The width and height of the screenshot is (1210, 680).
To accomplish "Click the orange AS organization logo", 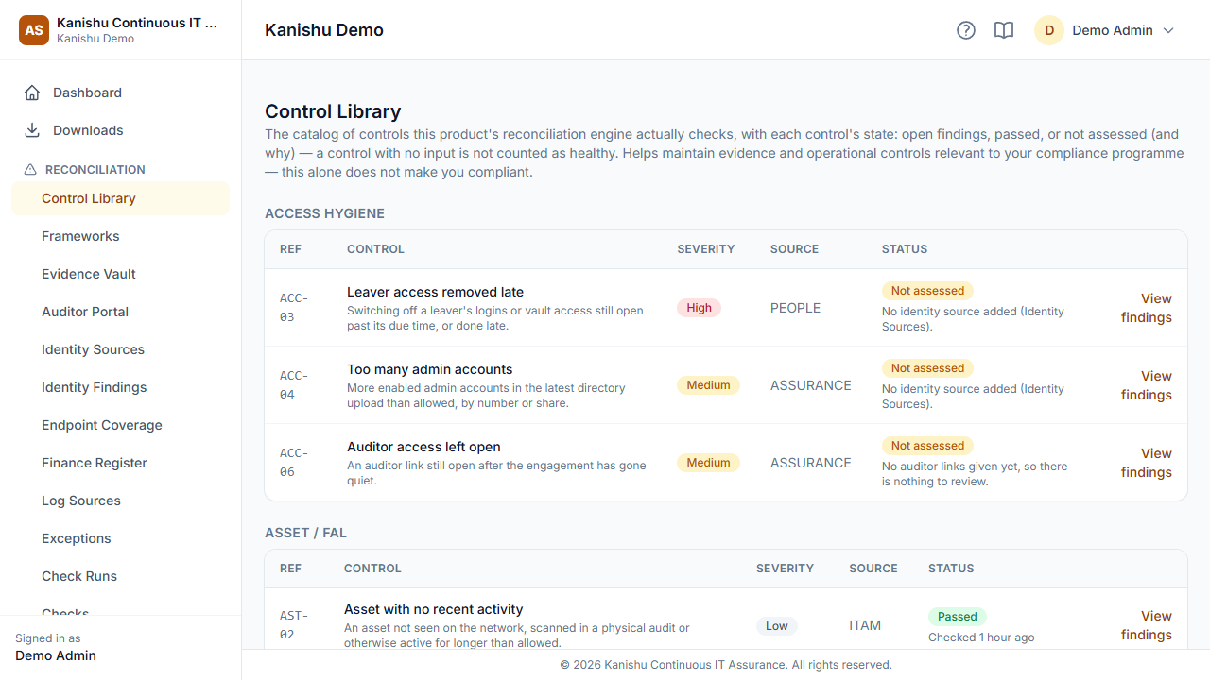I will point(34,30).
